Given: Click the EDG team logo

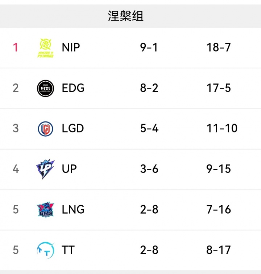Looking at the screenshot, I should (x=46, y=88).
